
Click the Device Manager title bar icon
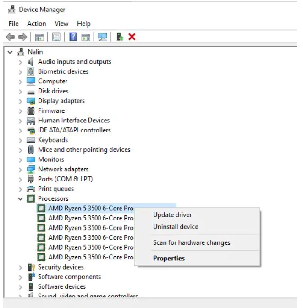point(11,10)
